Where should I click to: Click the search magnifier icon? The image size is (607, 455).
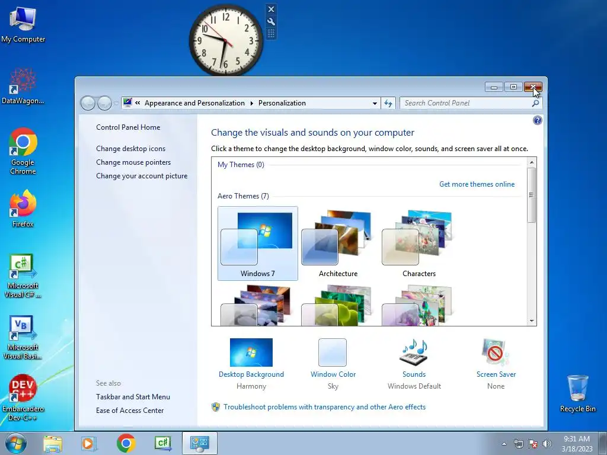[x=535, y=103]
